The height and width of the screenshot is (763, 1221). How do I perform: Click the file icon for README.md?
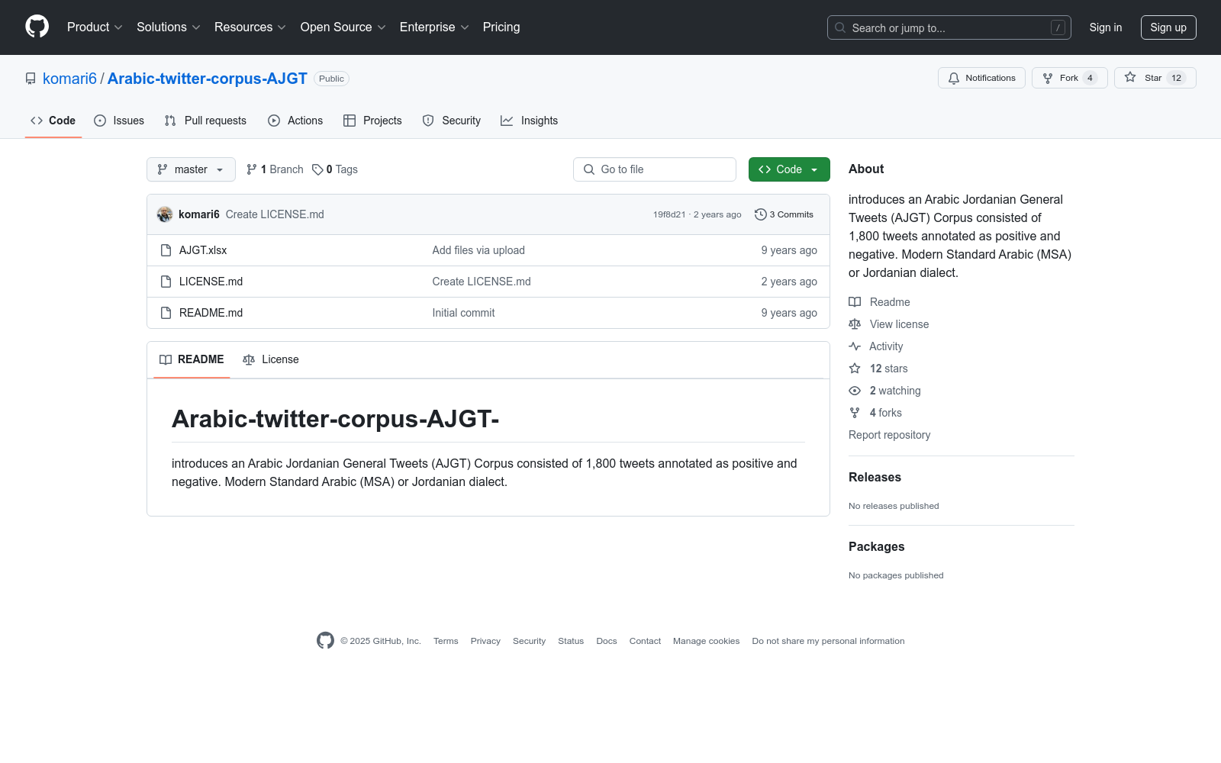(166, 313)
